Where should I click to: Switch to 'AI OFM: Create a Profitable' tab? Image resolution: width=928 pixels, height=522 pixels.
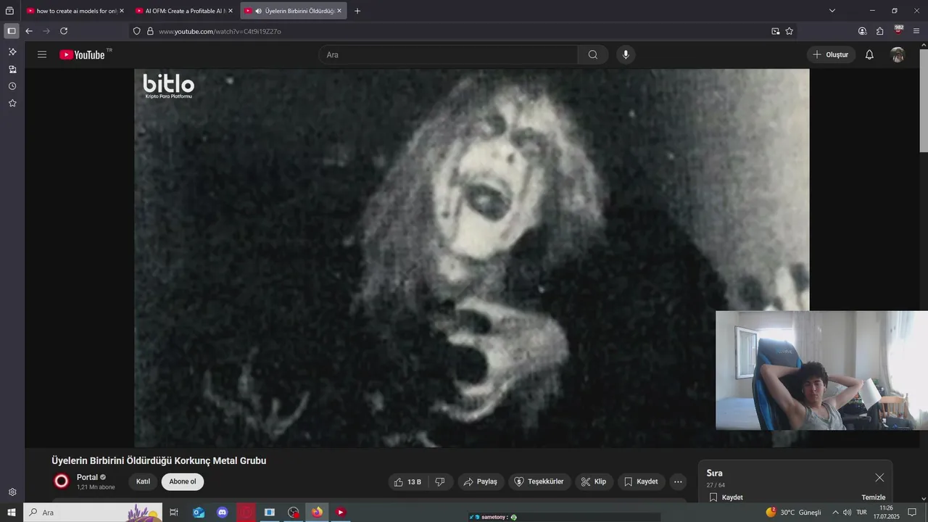[184, 11]
